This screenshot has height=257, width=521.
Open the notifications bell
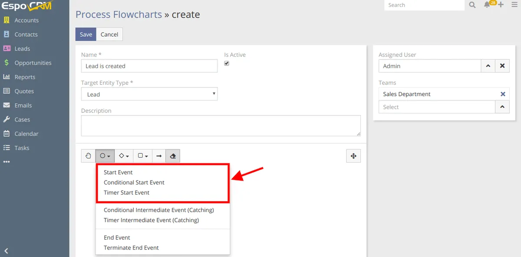pos(487,5)
